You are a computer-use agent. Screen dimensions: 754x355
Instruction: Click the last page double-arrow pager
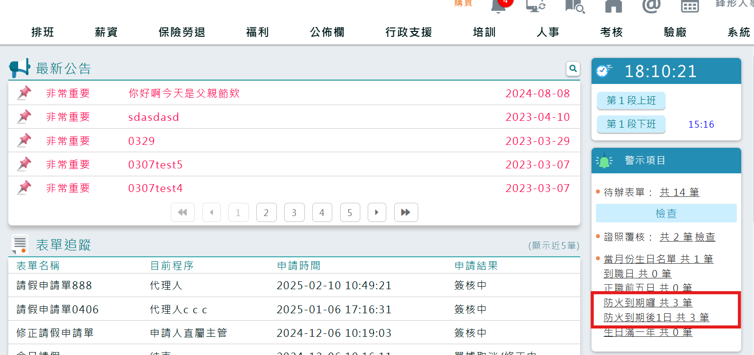(x=406, y=212)
